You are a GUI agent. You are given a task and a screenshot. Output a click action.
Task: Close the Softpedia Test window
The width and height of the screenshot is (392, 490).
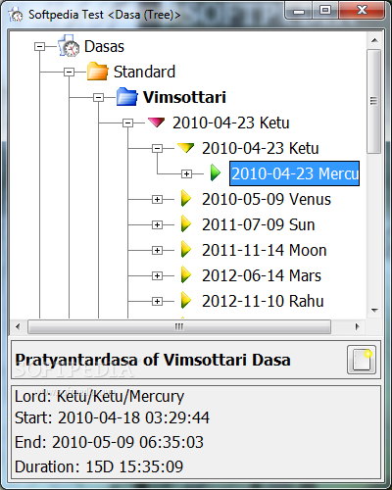click(362, 10)
